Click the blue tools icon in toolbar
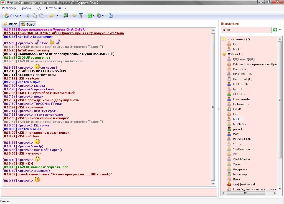The image size is (284, 204). coord(81,16)
